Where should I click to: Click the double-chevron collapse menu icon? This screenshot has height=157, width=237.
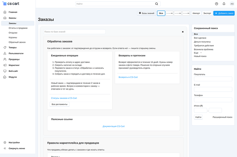pyautogui.click(x=5, y=148)
